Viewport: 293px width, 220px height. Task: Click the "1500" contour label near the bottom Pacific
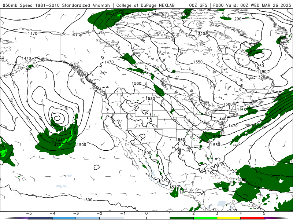[88, 200]
